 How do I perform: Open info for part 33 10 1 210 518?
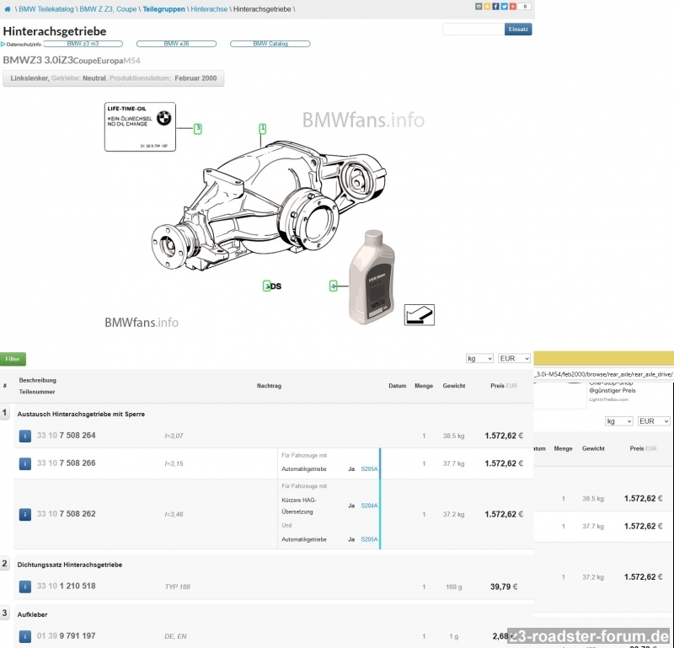tap(26, 586)
